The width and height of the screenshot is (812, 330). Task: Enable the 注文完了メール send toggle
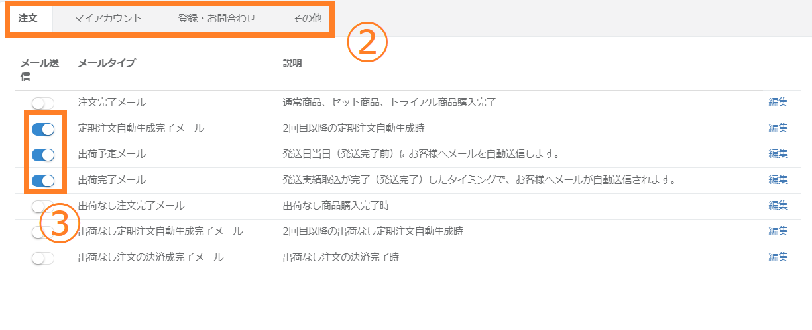[x=43, y=103]
